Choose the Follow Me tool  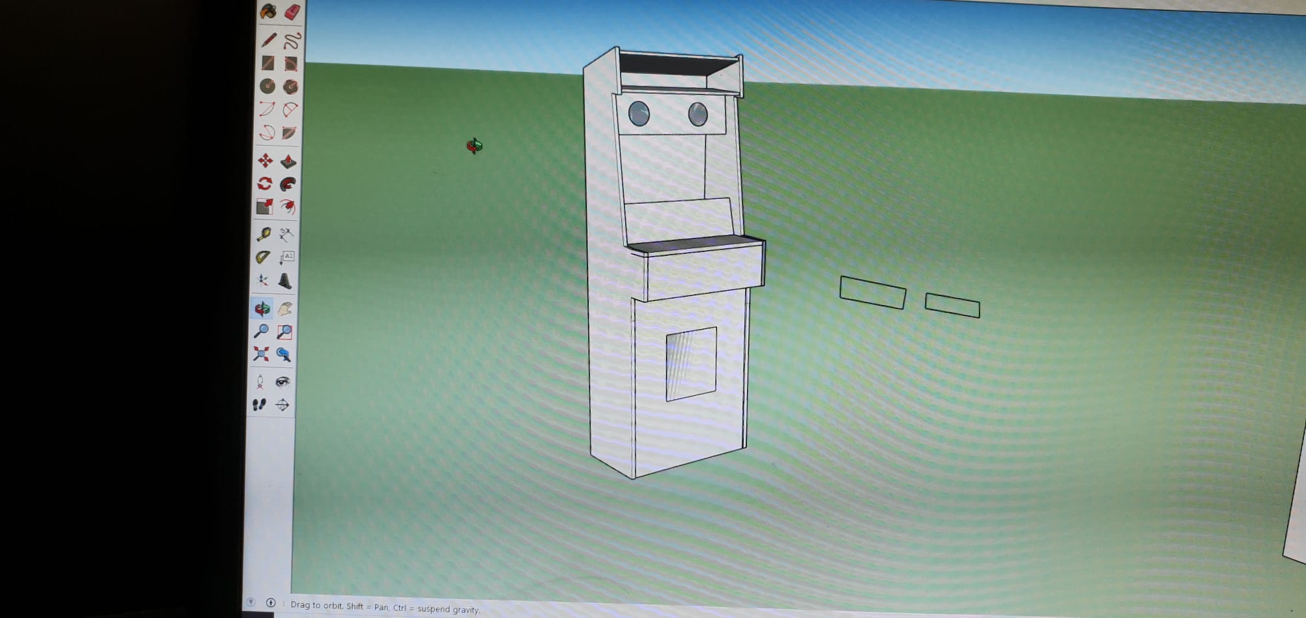pyautogui.click(x=288, y=185)
